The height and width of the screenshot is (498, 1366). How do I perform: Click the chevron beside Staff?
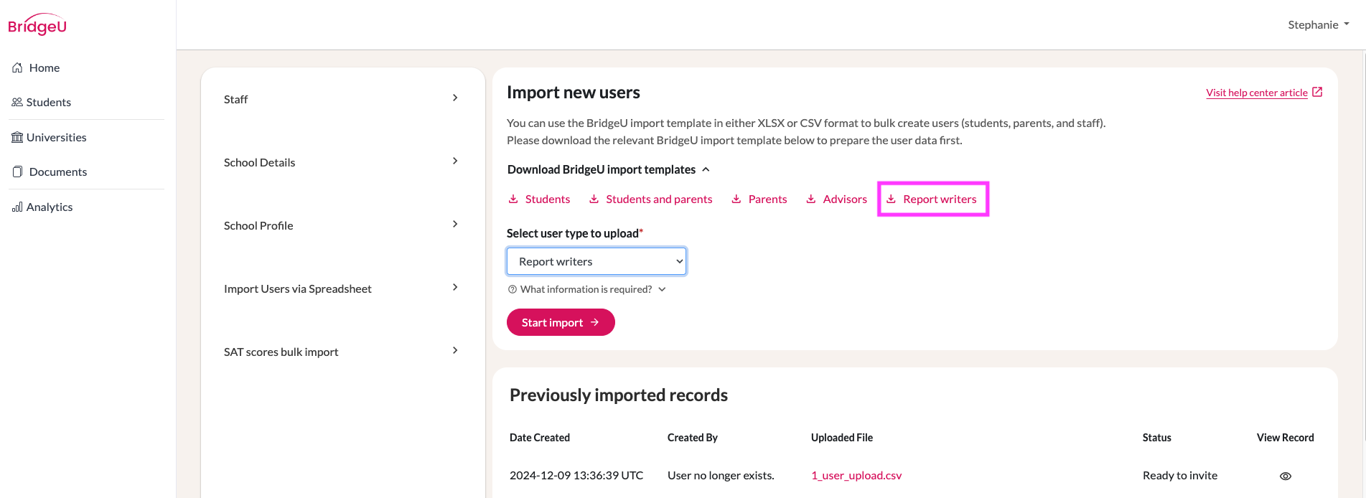click(455, 98)
